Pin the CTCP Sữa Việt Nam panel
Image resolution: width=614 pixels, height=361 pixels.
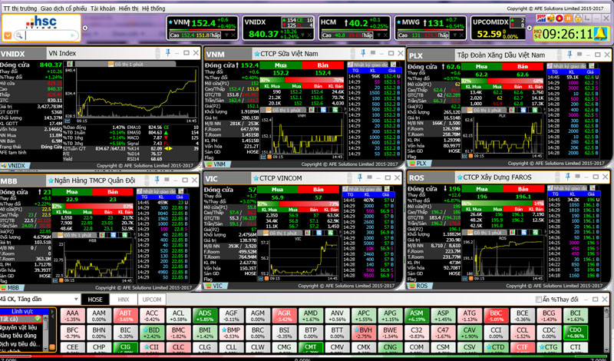pyautogui.click(x=363, y=53)
